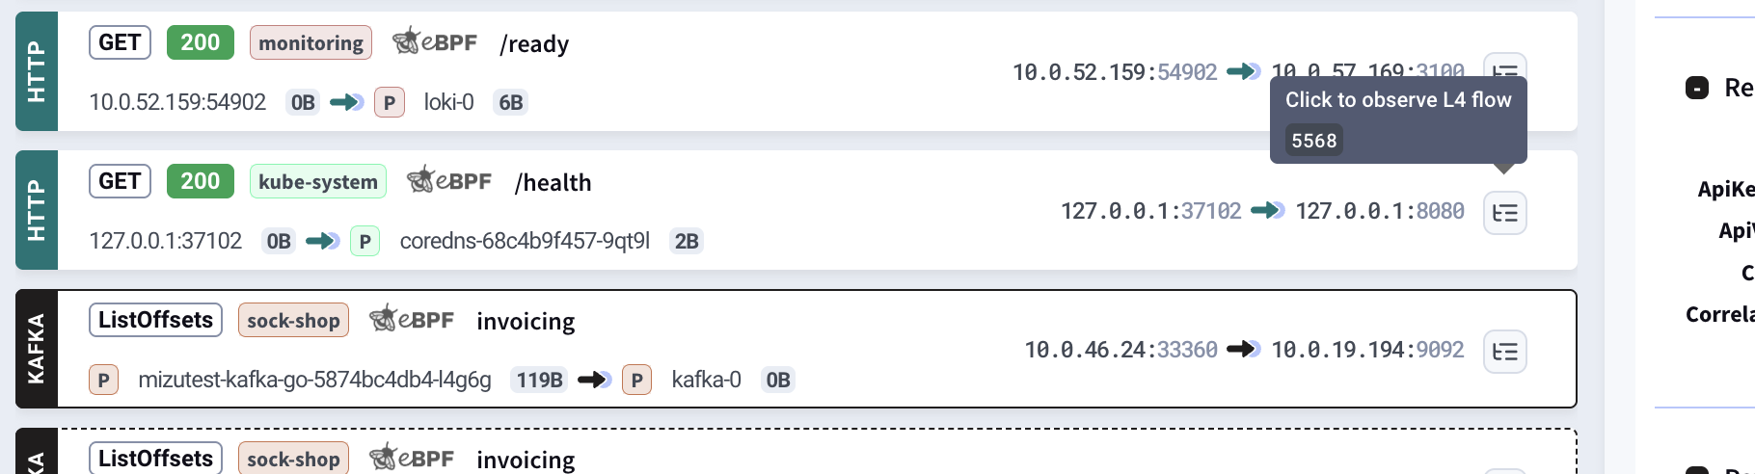1755x474 pixels.
Task: Click ListOffsets badge on selected Kafka entry
Action: pyautogui.click(x=155, y=320)
